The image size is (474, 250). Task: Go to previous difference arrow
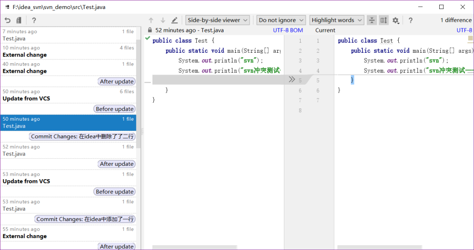tap(151, 20)
